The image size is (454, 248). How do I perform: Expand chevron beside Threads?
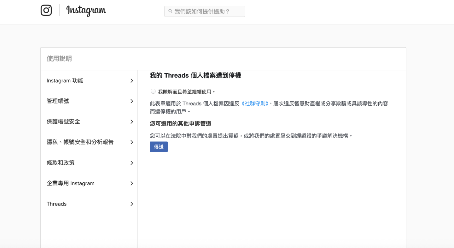(132, 204)
